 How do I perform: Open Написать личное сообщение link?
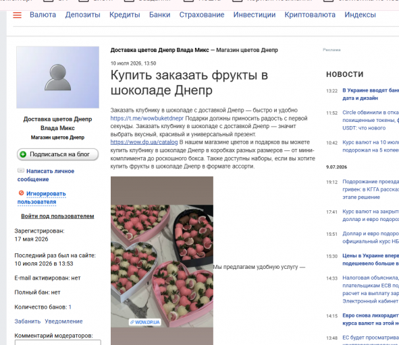46,175
